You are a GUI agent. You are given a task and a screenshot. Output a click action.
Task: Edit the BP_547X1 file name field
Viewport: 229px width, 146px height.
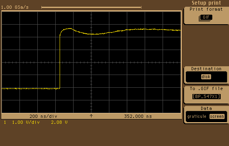coord(206,96)
